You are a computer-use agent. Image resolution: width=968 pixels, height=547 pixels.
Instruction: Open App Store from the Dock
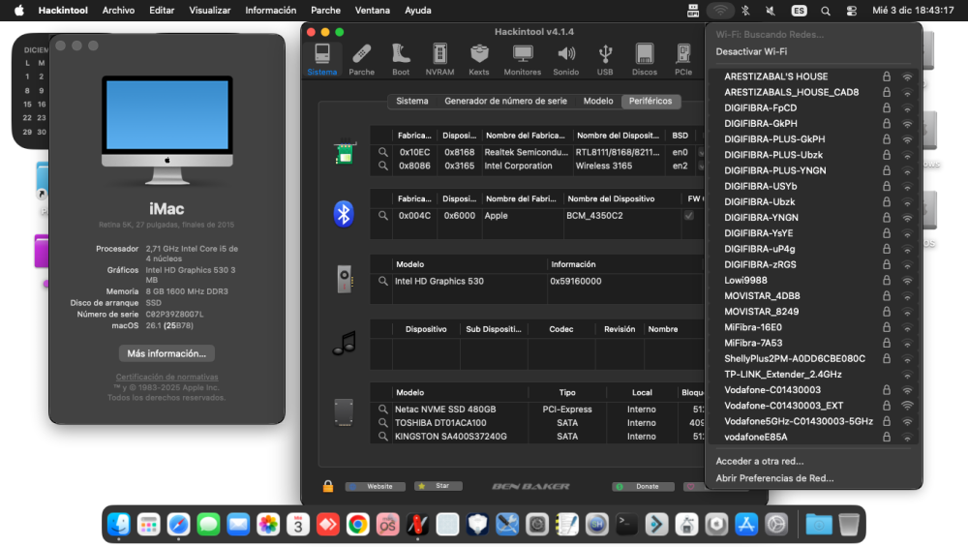pos(746,525)
